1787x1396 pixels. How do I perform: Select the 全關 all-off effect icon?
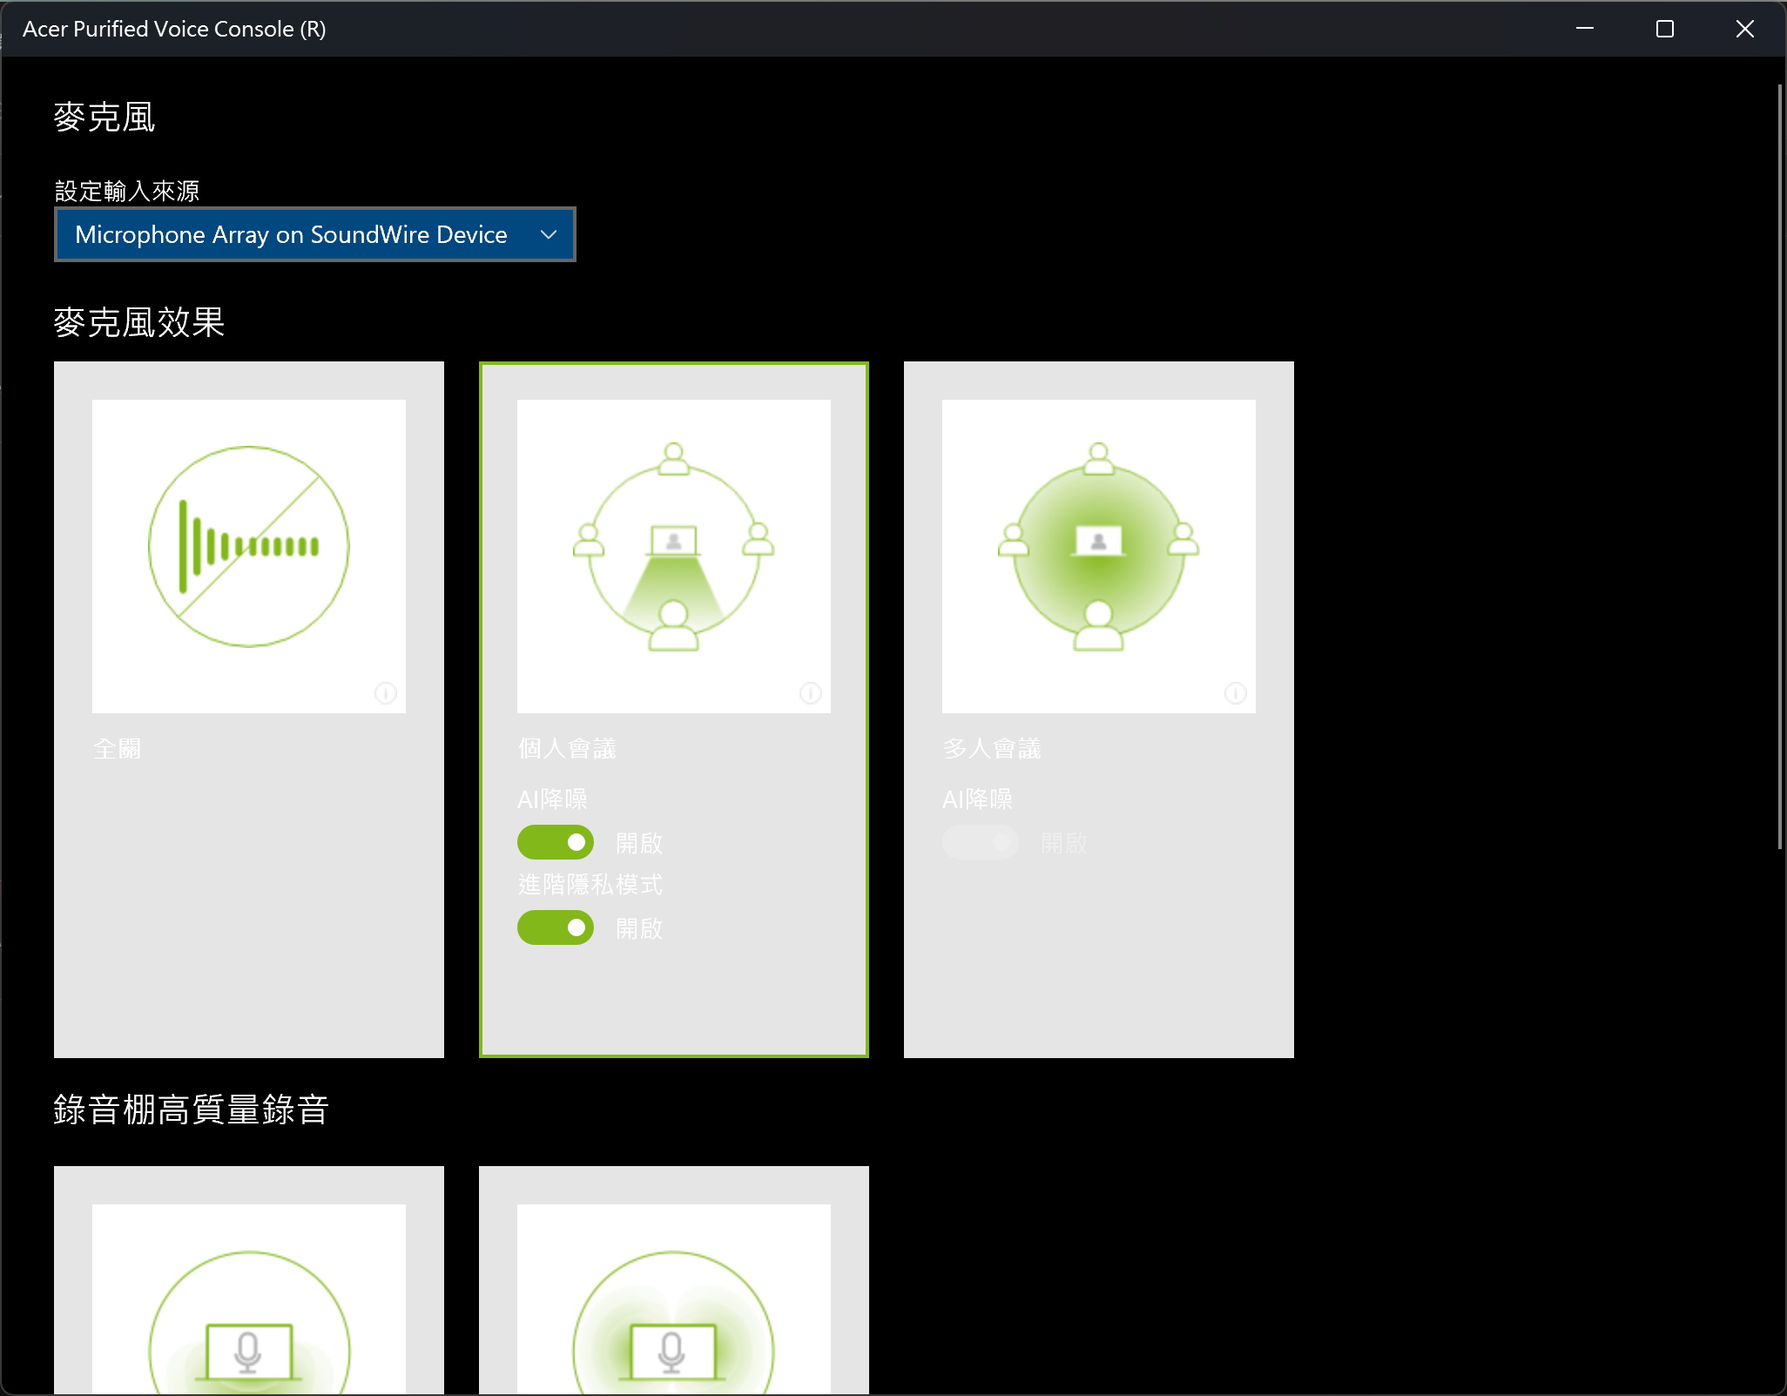pyautogui.click(x=248, y=547)
